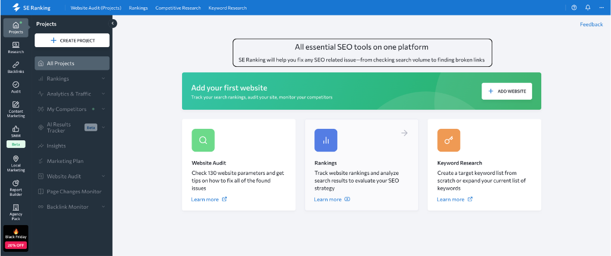Expand the AI Results Tracker chevron
The width and height of the screenshot is (611, 256).
click(103, 127)
